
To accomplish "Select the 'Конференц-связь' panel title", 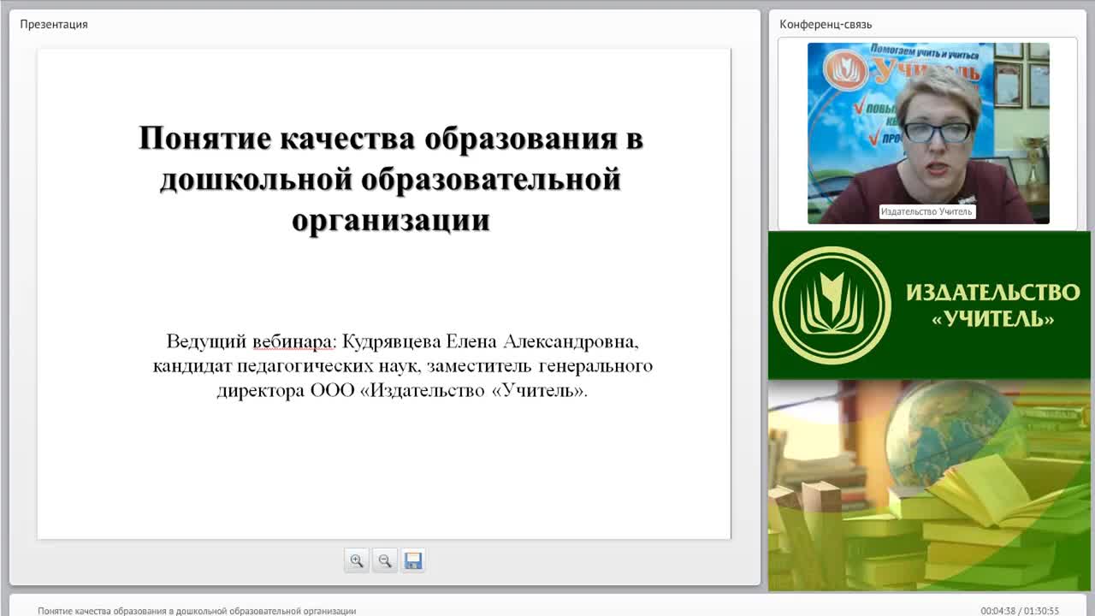I will click(826, 24).
